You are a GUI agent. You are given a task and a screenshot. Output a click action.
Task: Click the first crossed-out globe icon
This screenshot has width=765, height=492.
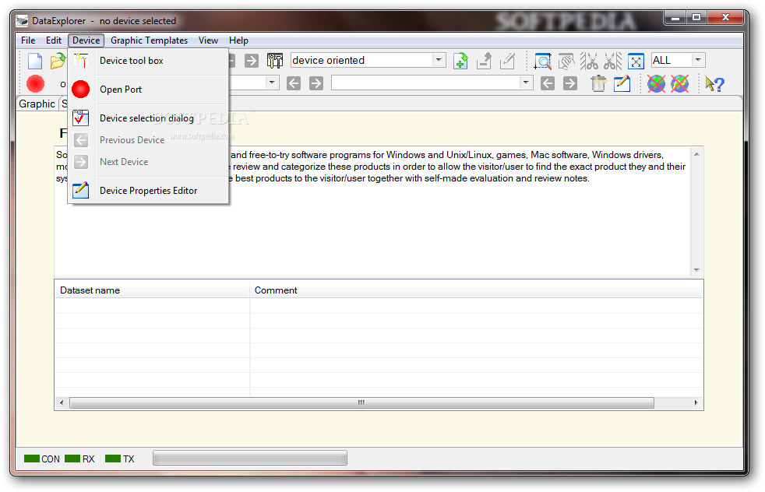pyautogui.click(x=656, y=83)
